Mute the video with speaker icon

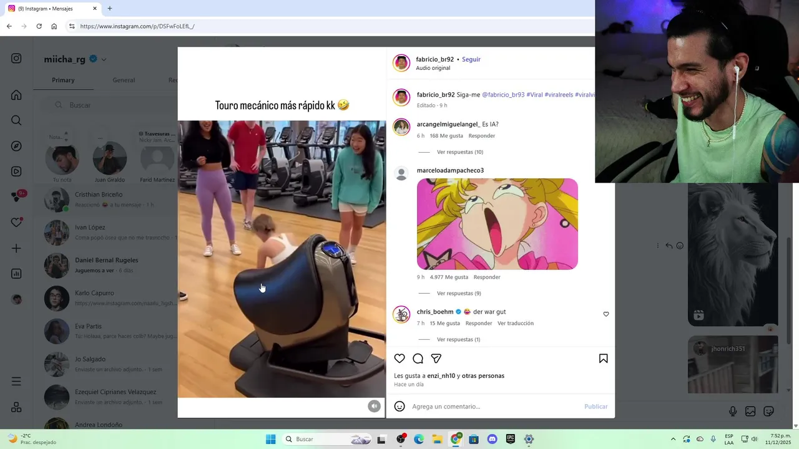(x=374, y=406)
